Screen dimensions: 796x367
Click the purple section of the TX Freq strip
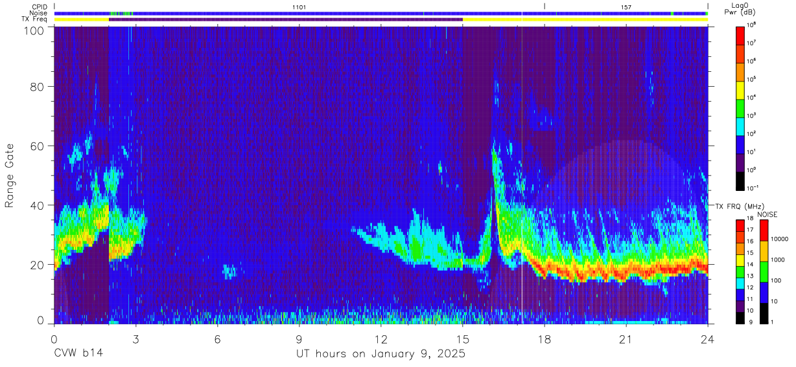click(286, 19)
